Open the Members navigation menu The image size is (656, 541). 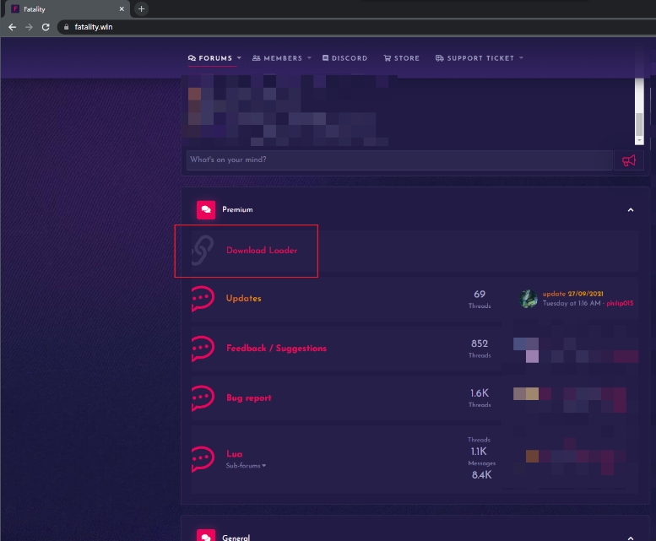[x=282, y=58]
